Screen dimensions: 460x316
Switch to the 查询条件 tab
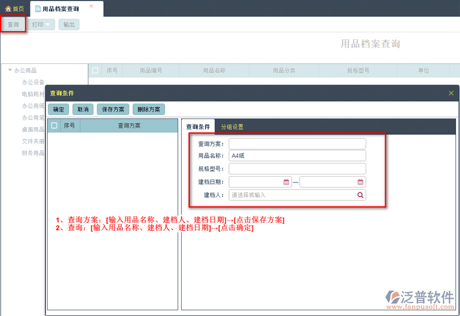tap(198, 127)
